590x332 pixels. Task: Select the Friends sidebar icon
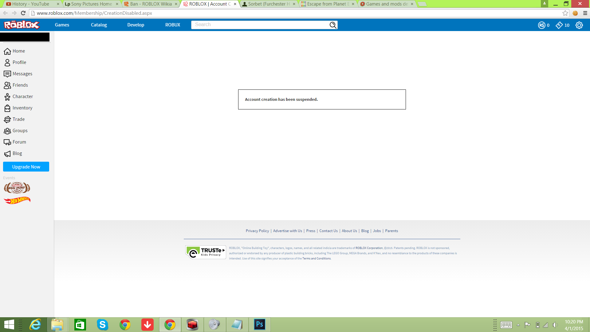[7, 85]
